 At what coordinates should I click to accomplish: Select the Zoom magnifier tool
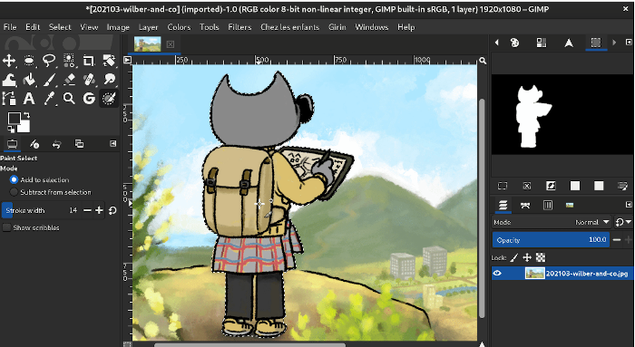[69, 98]
